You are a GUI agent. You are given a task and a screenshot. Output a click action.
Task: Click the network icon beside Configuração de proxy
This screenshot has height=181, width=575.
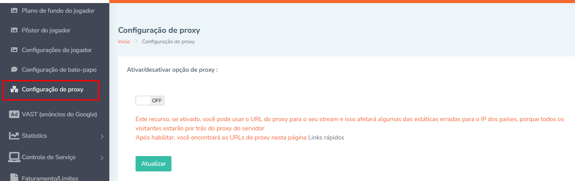tap(14, 90)
